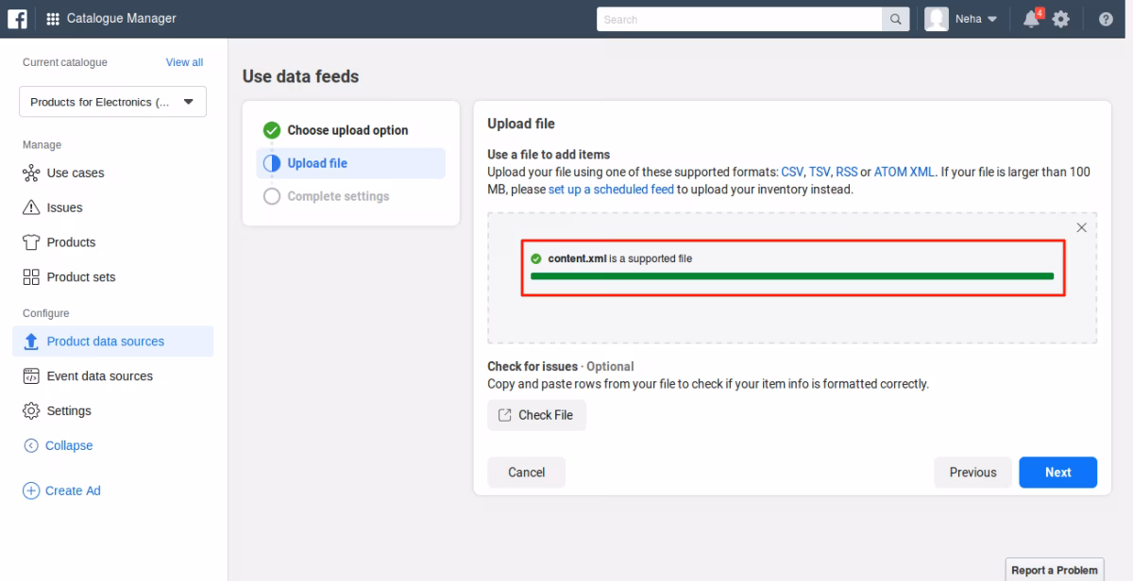Click into the top search field
The height and width of the screenshot is (581, 1133).
click(740, 19)
